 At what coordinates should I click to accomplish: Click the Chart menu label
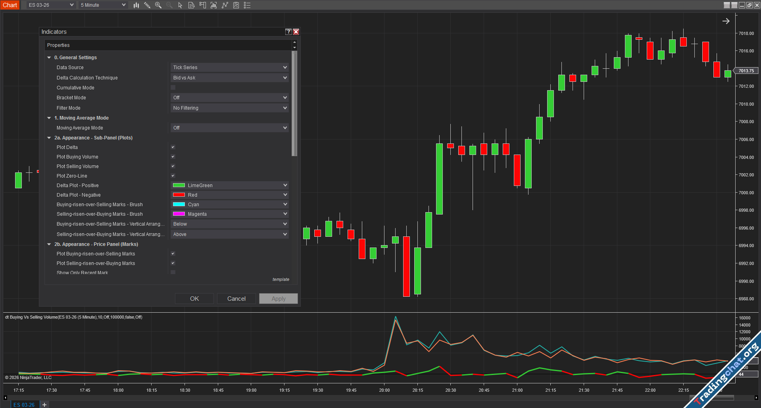tap(10, 5)
